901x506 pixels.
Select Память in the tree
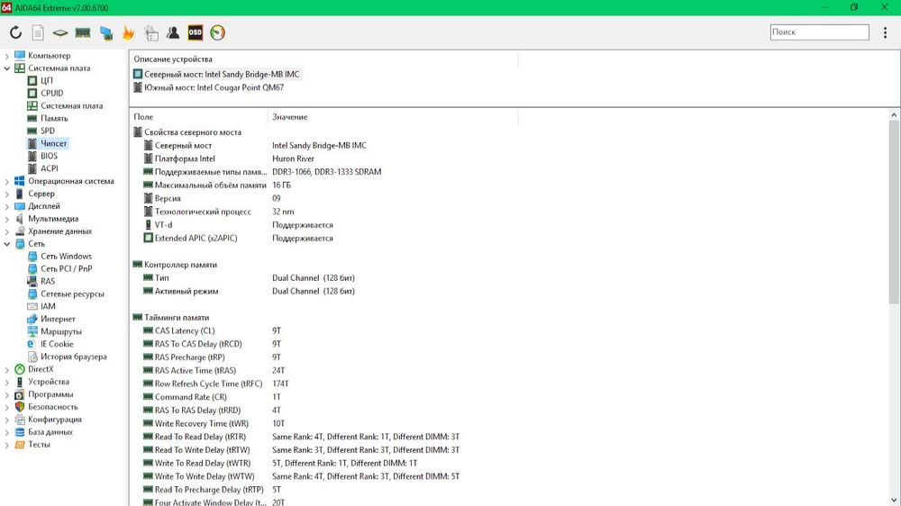point(54,118)
